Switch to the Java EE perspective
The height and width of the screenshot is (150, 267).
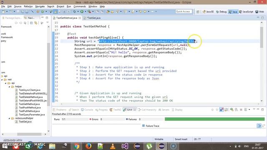pos(208,12)
